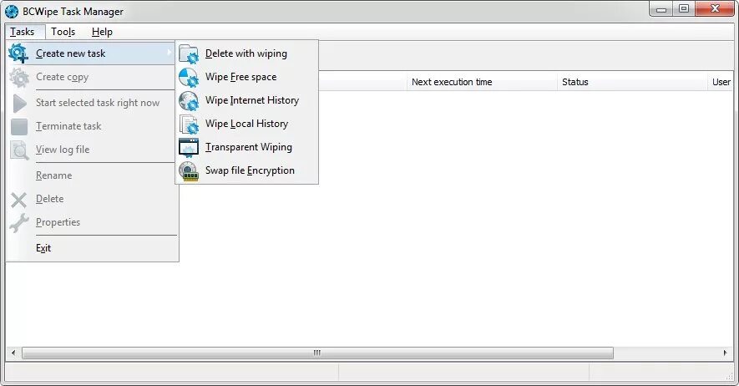
Task: Select Rename menu entry
Action: coord(91,175)
